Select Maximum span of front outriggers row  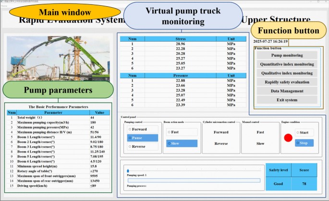point(58,176)
